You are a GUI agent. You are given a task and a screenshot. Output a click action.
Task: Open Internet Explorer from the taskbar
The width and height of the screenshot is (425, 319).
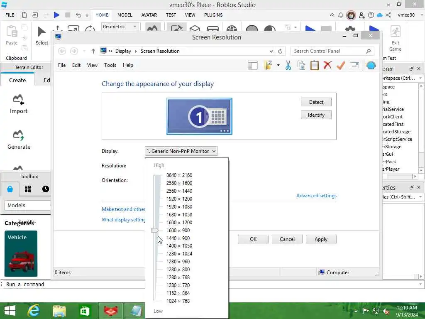(x=34, y=311)
